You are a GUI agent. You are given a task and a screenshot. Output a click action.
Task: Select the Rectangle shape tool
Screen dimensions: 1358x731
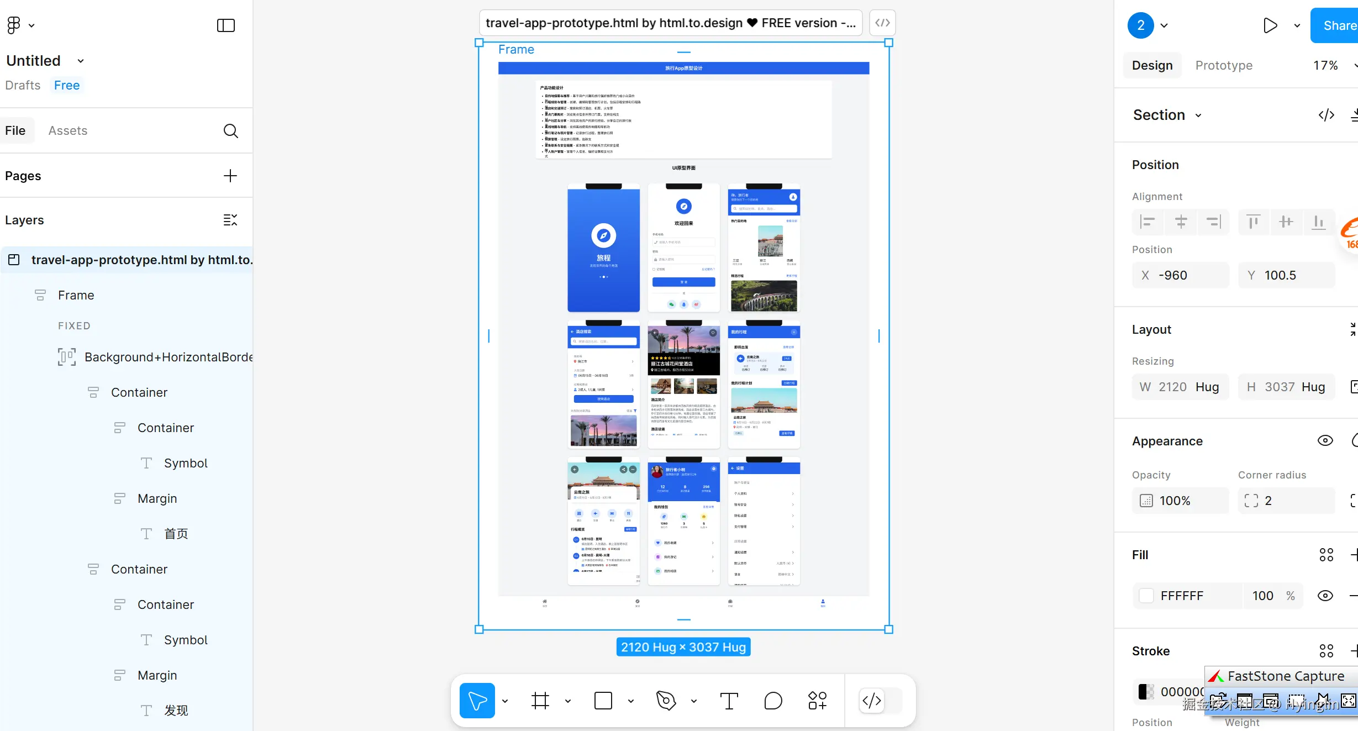pyautogui.click(x=603, y=701)
